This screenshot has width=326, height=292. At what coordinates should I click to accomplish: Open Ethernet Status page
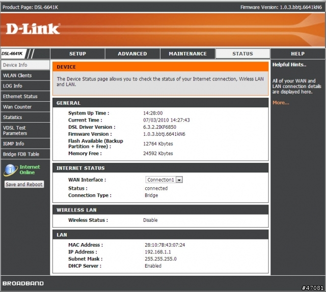pyautogui.click(x=25, y=96)
